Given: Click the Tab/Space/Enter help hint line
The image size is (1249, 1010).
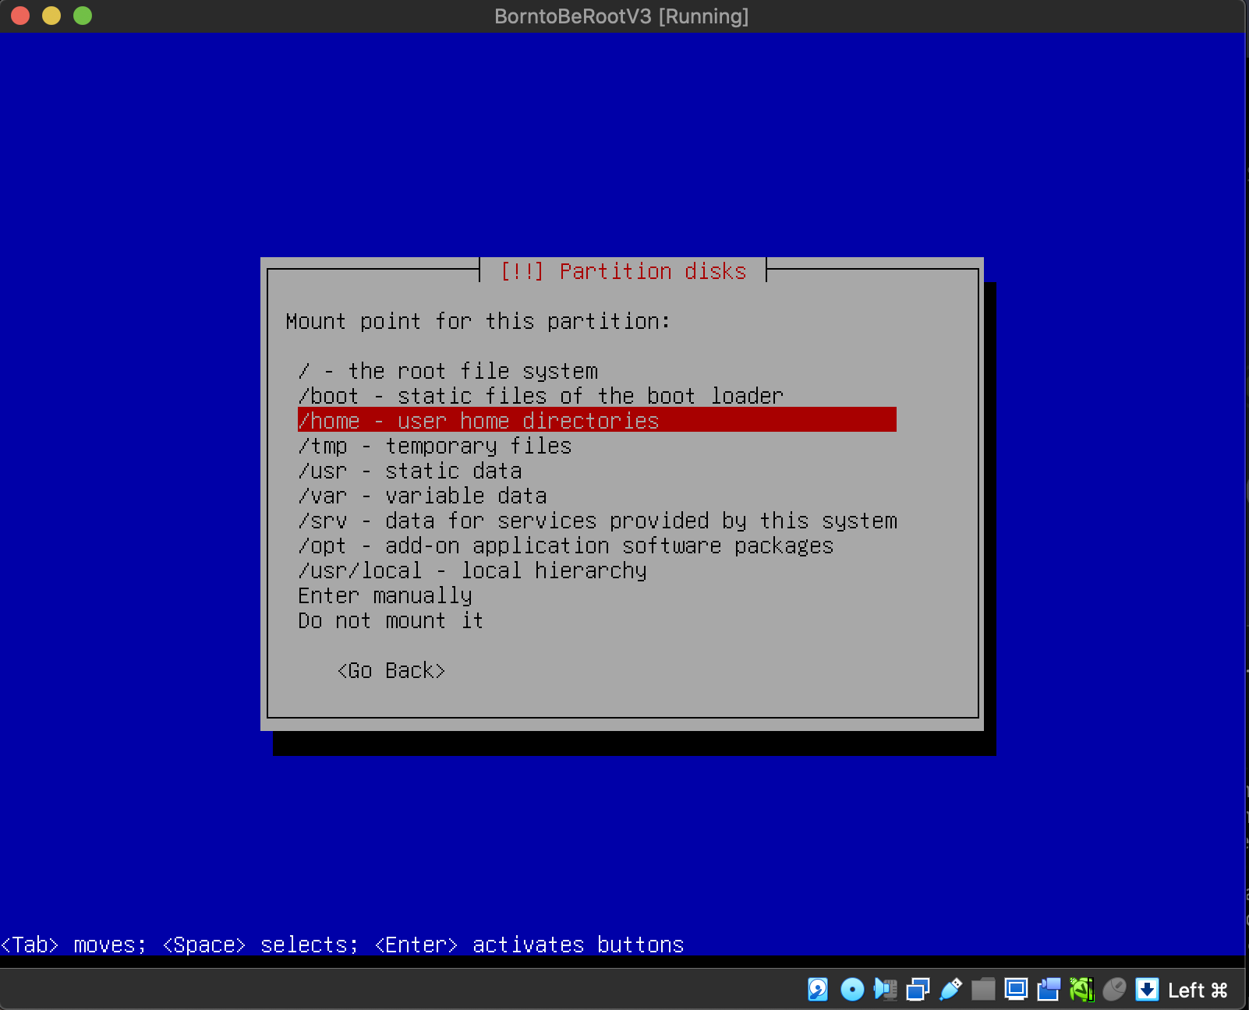Looking at the screenshot, I should point(342,945).
